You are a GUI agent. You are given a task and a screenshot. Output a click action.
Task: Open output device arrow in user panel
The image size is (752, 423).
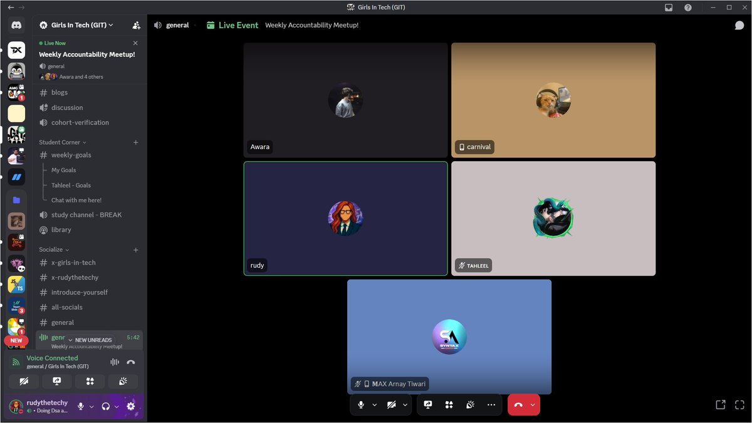click(x=117, y=406)
